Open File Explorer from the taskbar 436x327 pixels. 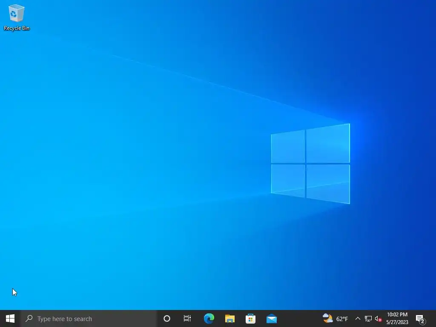(x=229, y=318)
